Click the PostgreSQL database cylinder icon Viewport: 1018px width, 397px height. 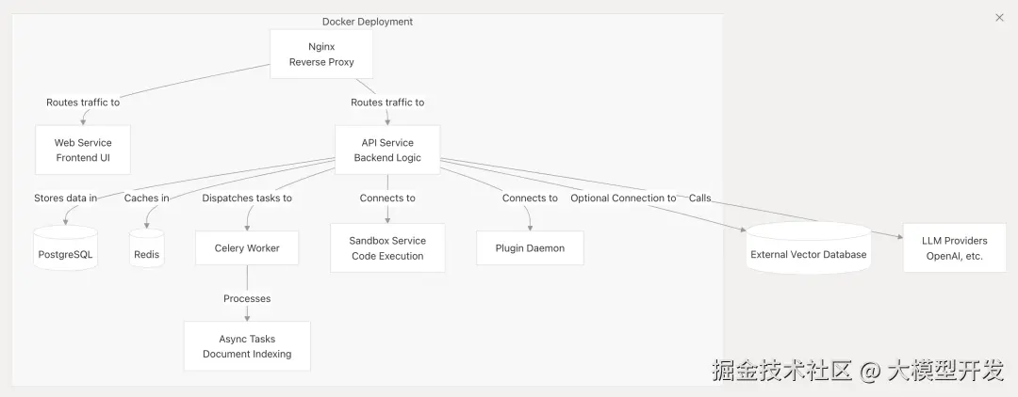click(65, 248)
